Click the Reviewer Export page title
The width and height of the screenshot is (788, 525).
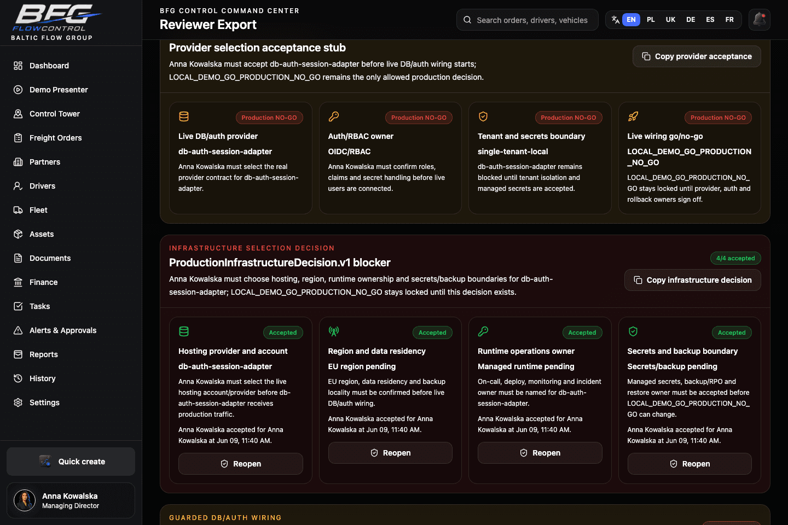pyautogui.click(x=208, y=25)
